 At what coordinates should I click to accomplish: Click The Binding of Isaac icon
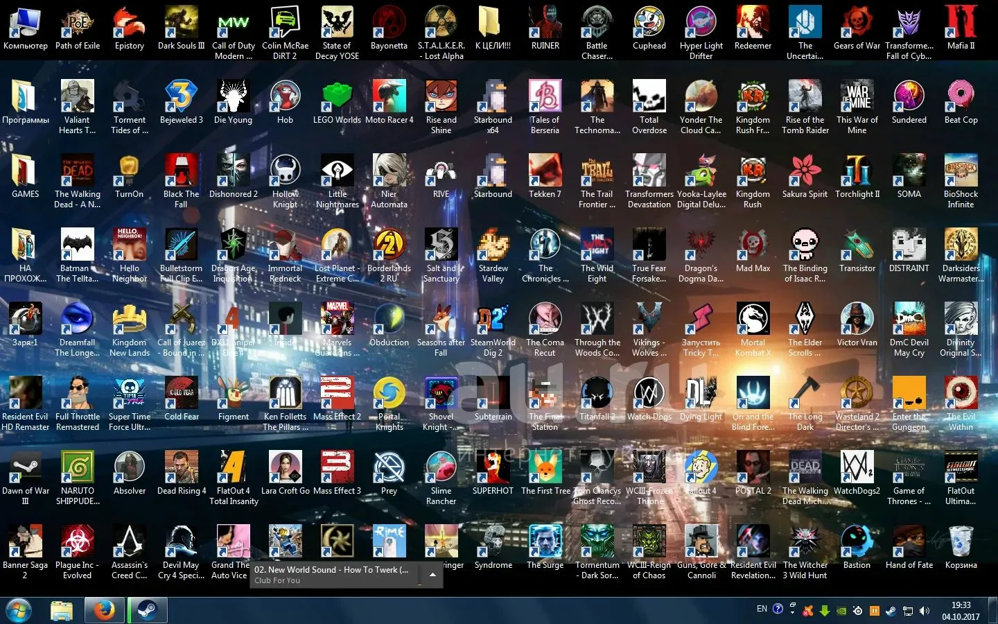click(805, 255)
